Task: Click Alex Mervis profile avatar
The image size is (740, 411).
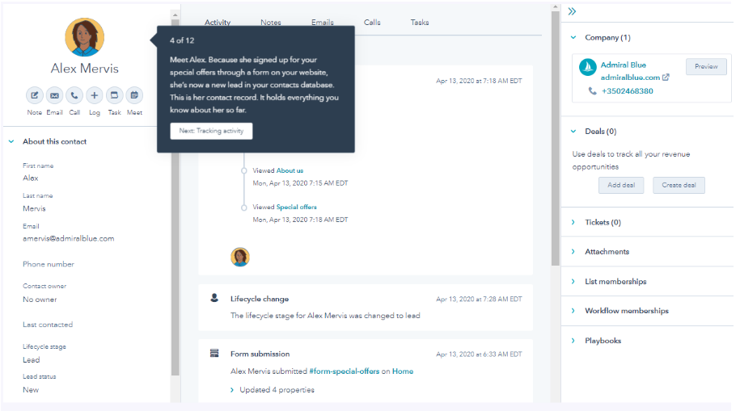Action: point(84,37)
